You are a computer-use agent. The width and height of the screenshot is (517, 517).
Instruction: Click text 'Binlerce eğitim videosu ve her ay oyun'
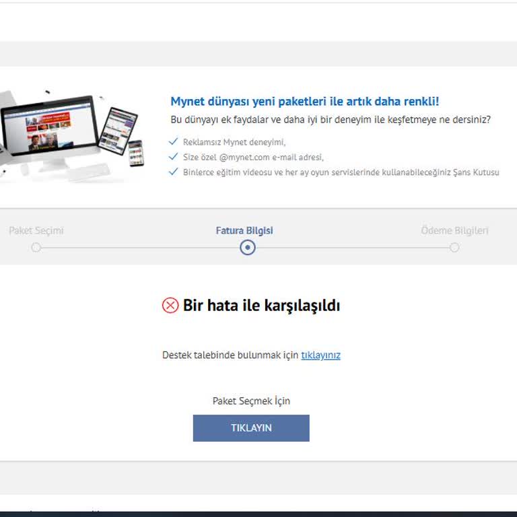256,172
